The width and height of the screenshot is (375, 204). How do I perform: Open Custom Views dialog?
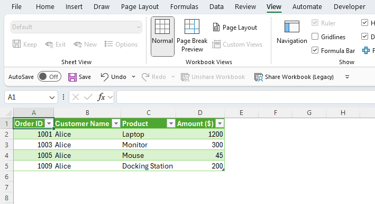237,45
